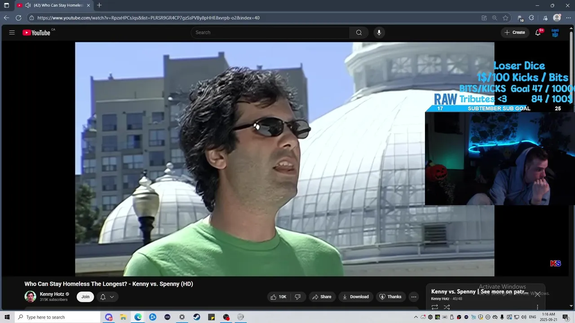
Task: Open the Settings gear in the taskbar
Action: point(182,317)
